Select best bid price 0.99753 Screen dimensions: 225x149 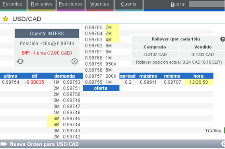pyautogui.click(x=72, y=82)
